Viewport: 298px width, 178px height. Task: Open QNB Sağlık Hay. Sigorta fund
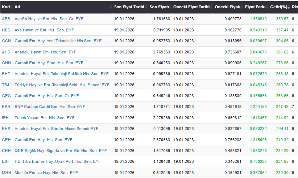61,151
